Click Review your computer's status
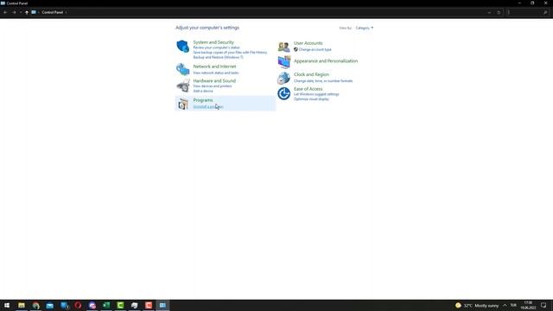 216,48
